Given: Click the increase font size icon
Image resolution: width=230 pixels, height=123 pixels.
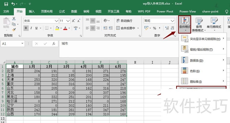Looking at the screenshot, I should [74, 21].
